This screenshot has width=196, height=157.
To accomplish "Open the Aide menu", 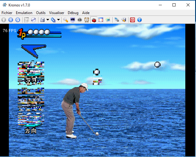I will pyautogui.click(x=86, y=13).
